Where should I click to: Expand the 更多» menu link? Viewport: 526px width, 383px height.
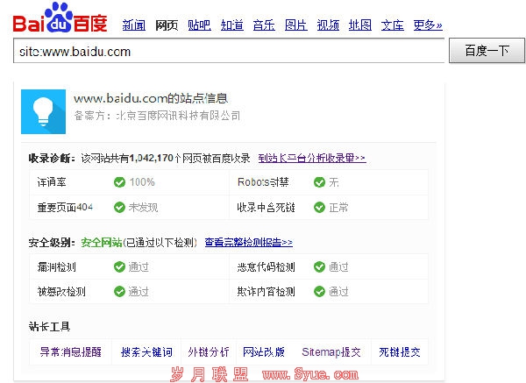point(428,25)
